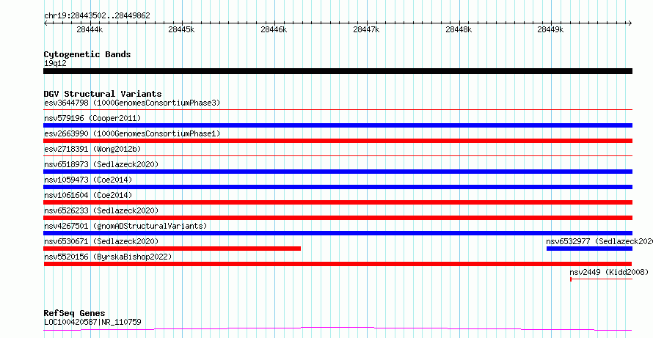Image resolution: width=653 pixels, height=338 pixels.
Task: Click the left arrowhead of the ruler
Action: (x=45, y=23)
